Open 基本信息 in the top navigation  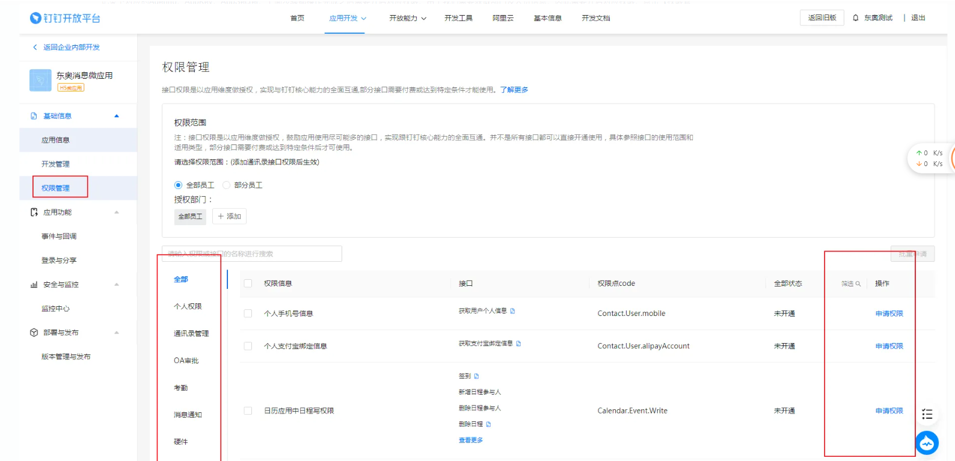point(547,18)
